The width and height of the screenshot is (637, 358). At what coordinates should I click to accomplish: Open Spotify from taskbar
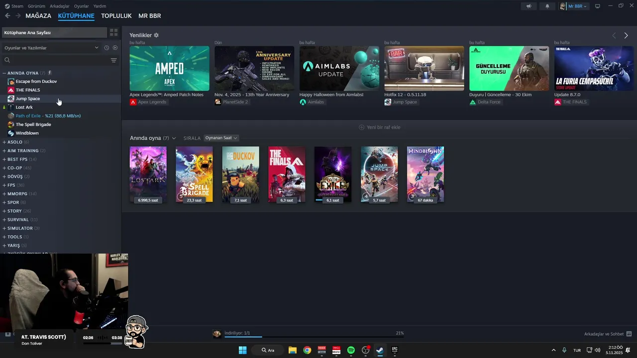point(351,350)
